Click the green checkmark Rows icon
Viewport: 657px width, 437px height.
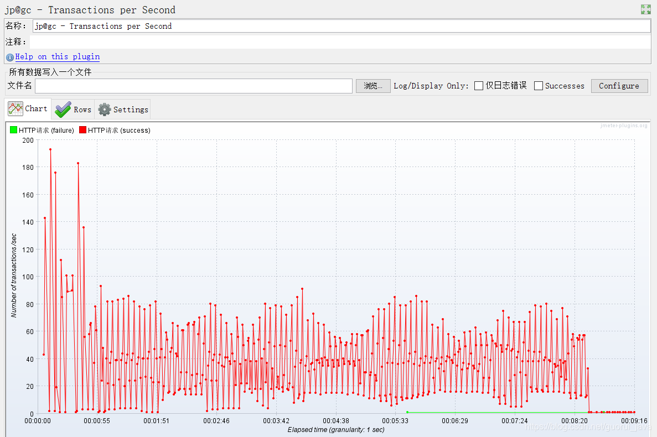click(x=63, y=110)
